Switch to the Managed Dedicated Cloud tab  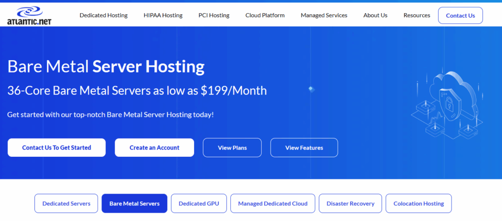pyautogui.click(x=273, y=203)
